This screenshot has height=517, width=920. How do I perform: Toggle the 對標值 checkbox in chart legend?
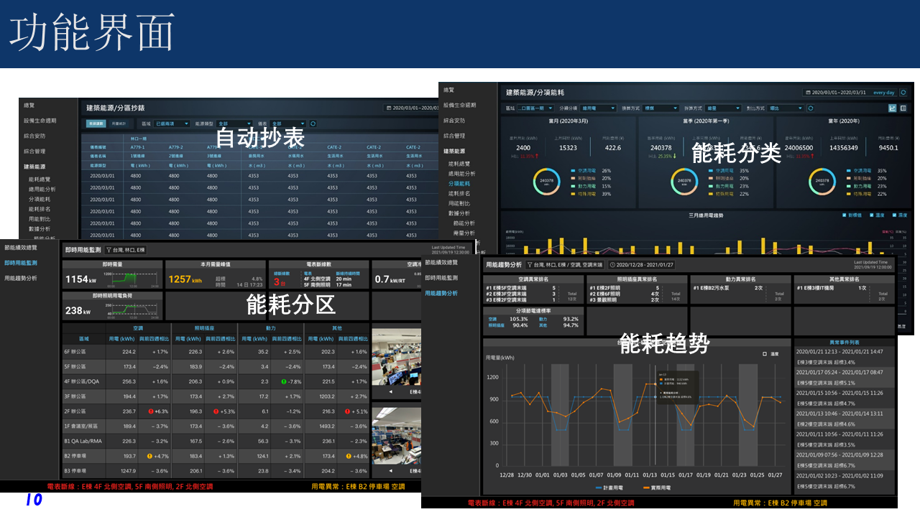845,215
